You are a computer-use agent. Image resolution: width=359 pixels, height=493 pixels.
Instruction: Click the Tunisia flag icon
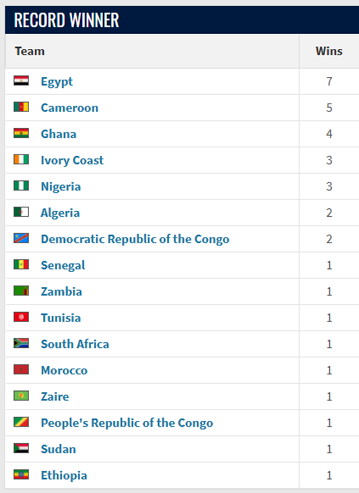[x=21, y=317]
